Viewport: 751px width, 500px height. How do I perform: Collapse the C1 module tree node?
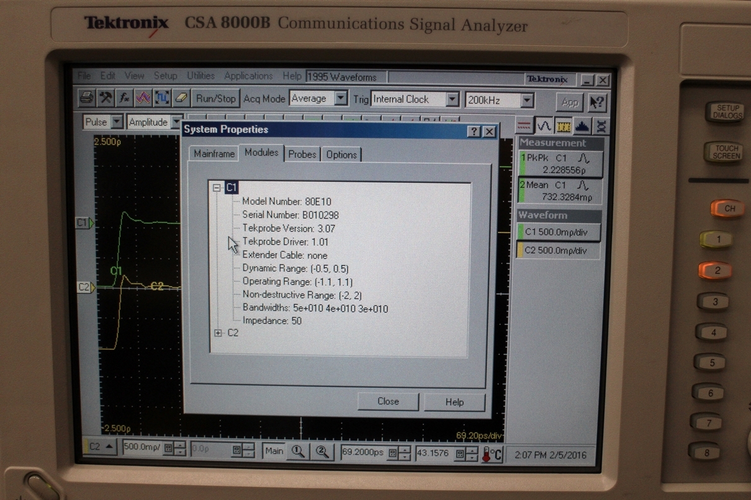coord(217,187)
